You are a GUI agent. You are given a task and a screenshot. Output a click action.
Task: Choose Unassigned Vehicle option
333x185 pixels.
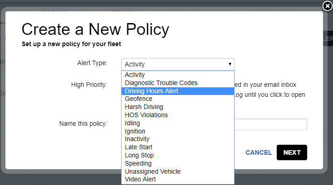click(178, 171)
